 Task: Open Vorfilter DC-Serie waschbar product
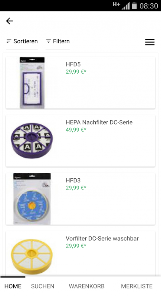pyautogui.click(x=102, y=238)
